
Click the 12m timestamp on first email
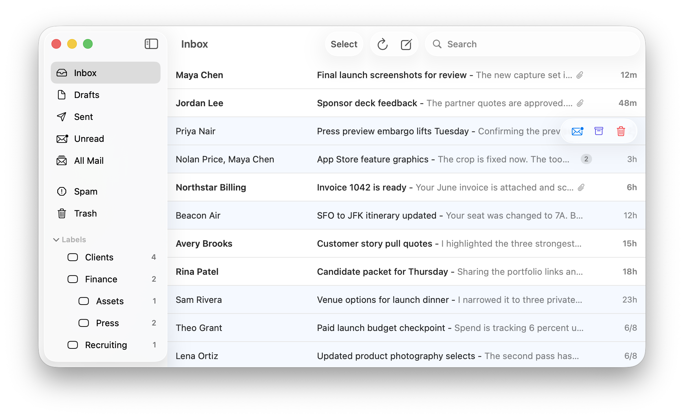tap(628, 75)
